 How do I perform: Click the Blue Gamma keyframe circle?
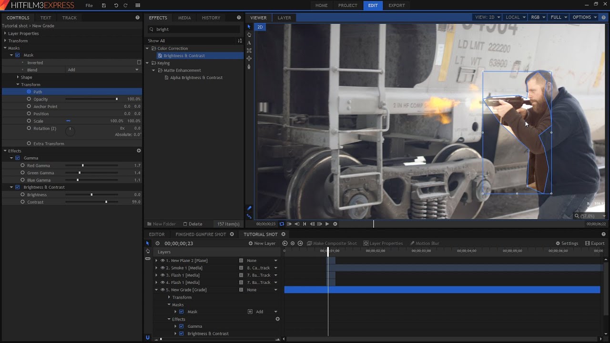point(22,180)
